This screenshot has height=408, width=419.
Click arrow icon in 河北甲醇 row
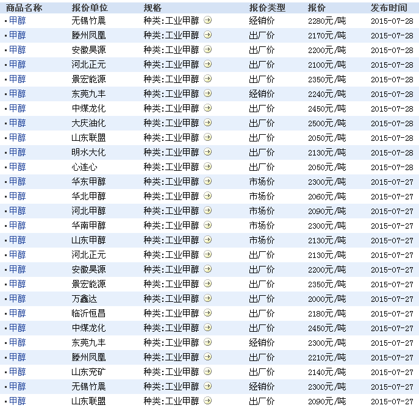pyautogui.click(x=207, y=210)
